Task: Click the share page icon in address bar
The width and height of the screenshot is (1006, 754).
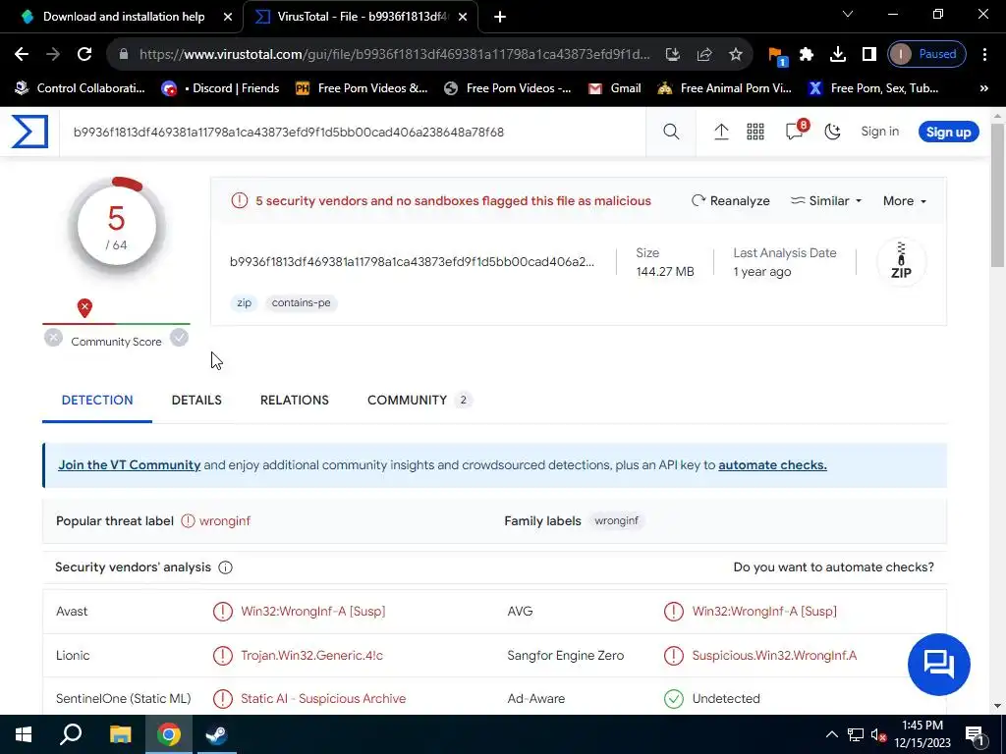Action: pos(703,54)
